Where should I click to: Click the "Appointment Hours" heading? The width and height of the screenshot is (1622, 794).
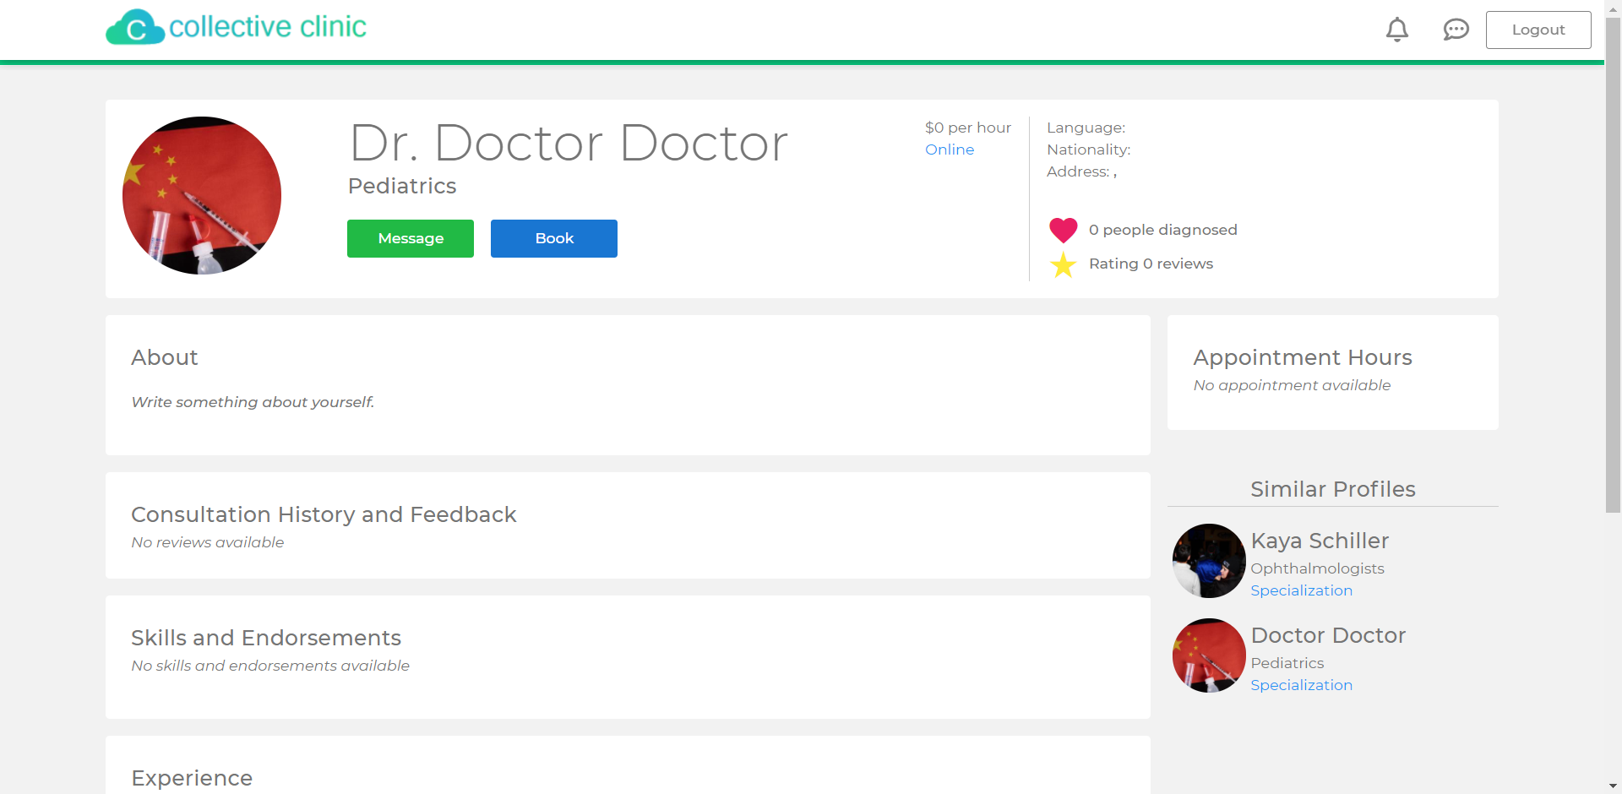tap(1303, 357)
